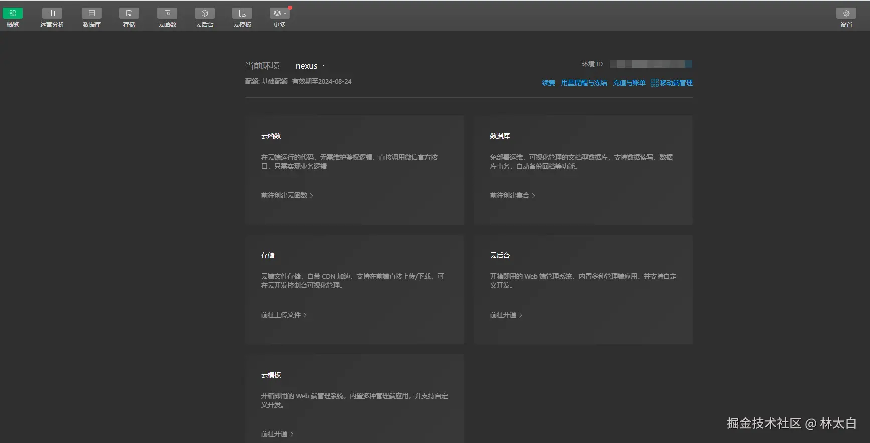This screenshot has width=870, height=443.
Task: Click 前往开通 in 云后台 card
Action: coord(506,315)
